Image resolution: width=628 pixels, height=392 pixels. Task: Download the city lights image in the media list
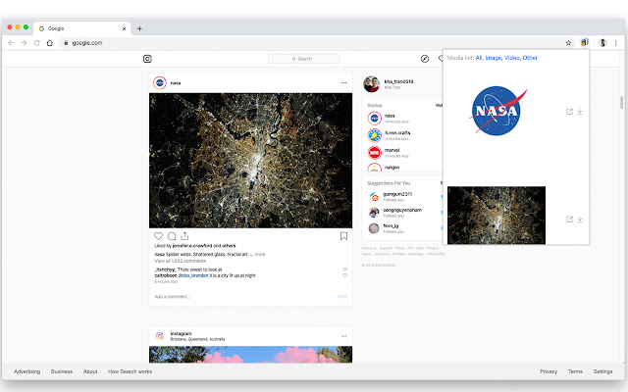(x=580, y=220)
